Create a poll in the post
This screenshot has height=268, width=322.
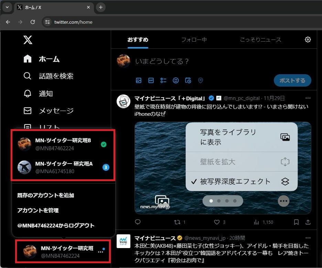point(163,80)
